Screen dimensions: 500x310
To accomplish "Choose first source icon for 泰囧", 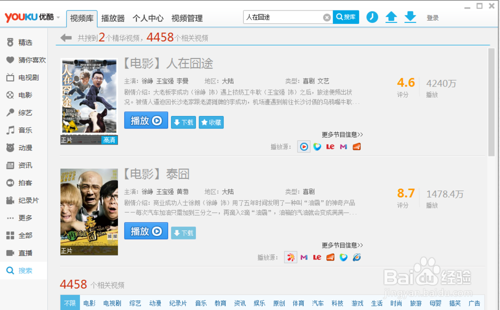I will tap(290, 257).
